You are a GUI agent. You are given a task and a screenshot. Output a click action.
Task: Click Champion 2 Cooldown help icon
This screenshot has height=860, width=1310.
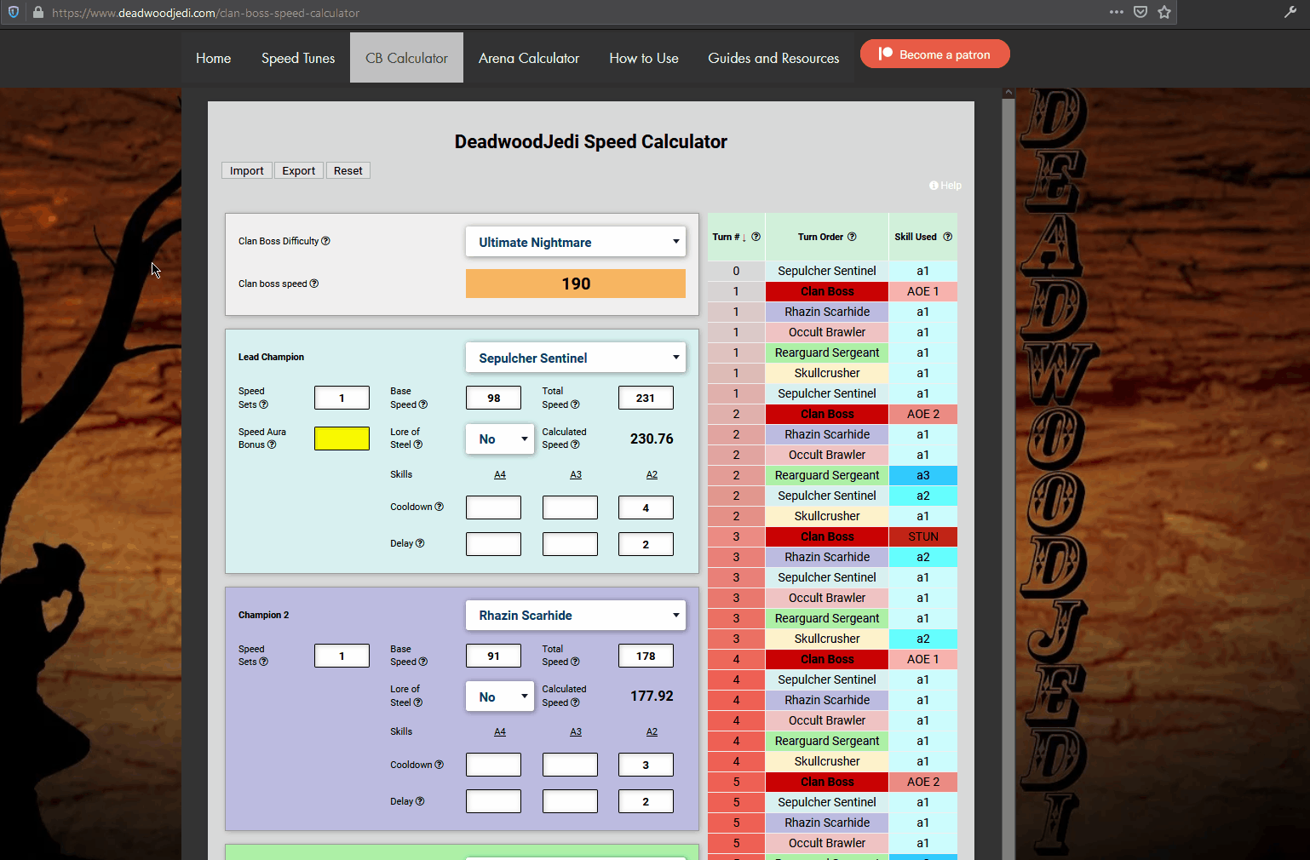click(x=440, y=765)
